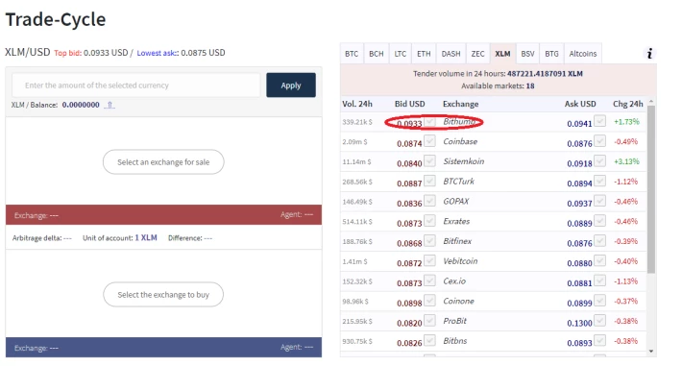Image resolution: width=682 pixels, height=366 pixels.
Task: Tick the Sistemkoin ask checkbox
Action: pos(599,161)
